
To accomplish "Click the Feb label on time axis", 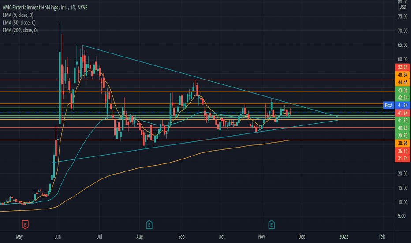I will click(381, 237).
